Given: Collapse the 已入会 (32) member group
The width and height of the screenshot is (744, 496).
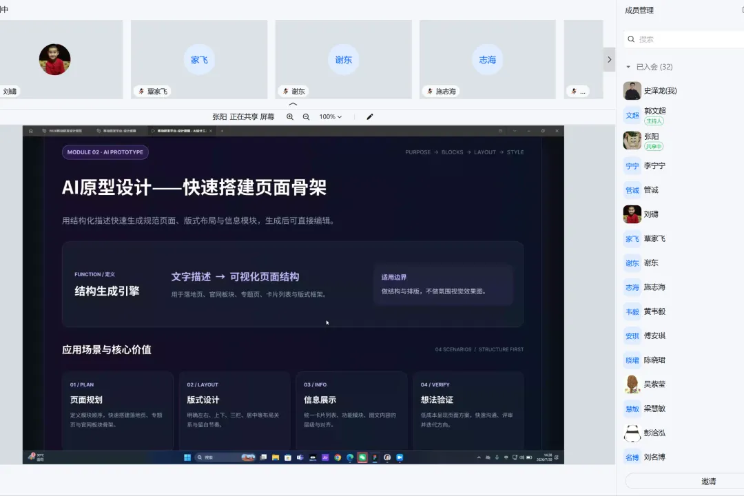Looking at the screenshot, I should click(628, 67).
